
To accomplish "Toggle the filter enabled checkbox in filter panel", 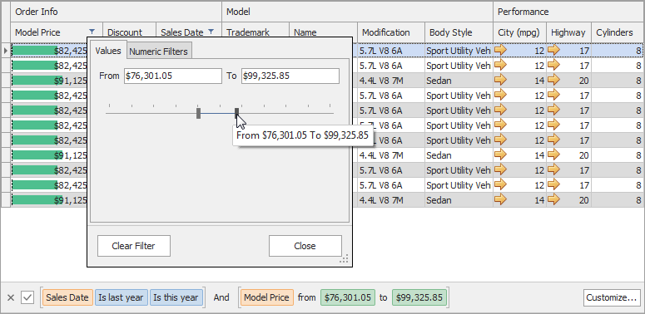I will [27, 297].
